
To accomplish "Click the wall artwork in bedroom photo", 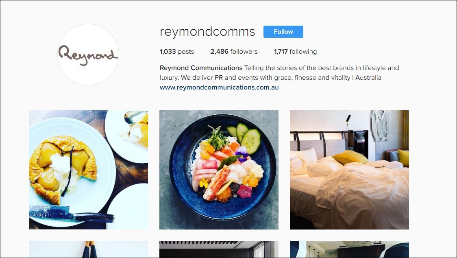I will tap(379, 125).
